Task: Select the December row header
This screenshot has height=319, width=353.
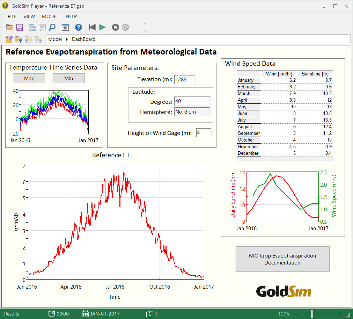Action: 249,153
